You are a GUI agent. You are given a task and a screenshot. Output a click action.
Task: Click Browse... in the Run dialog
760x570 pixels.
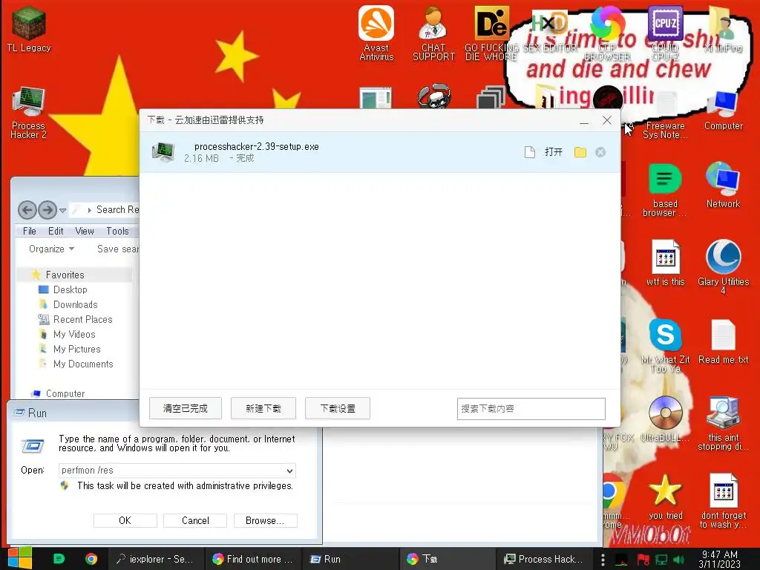265,520
